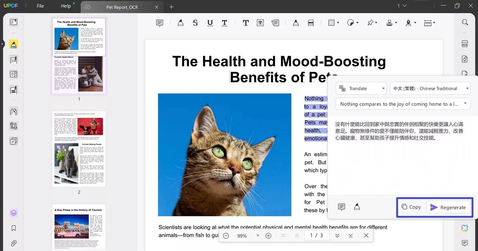Open the UPDF AI assistant icon
The width and height of the screenshot is (478, 251).
click(x=465, y=228)
